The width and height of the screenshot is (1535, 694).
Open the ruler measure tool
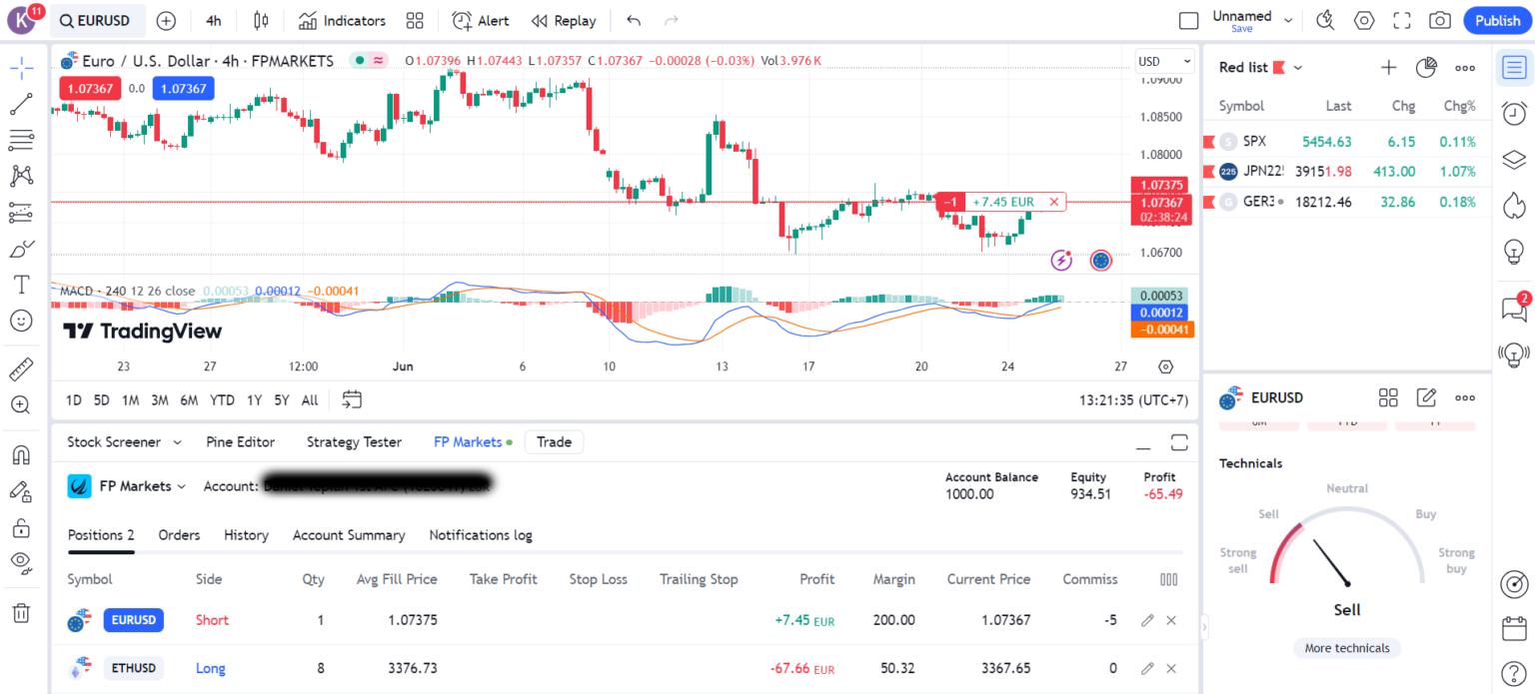tap(21, 369)
